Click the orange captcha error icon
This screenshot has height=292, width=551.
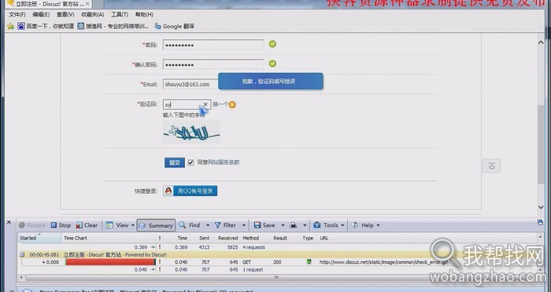tap(232, 104)
